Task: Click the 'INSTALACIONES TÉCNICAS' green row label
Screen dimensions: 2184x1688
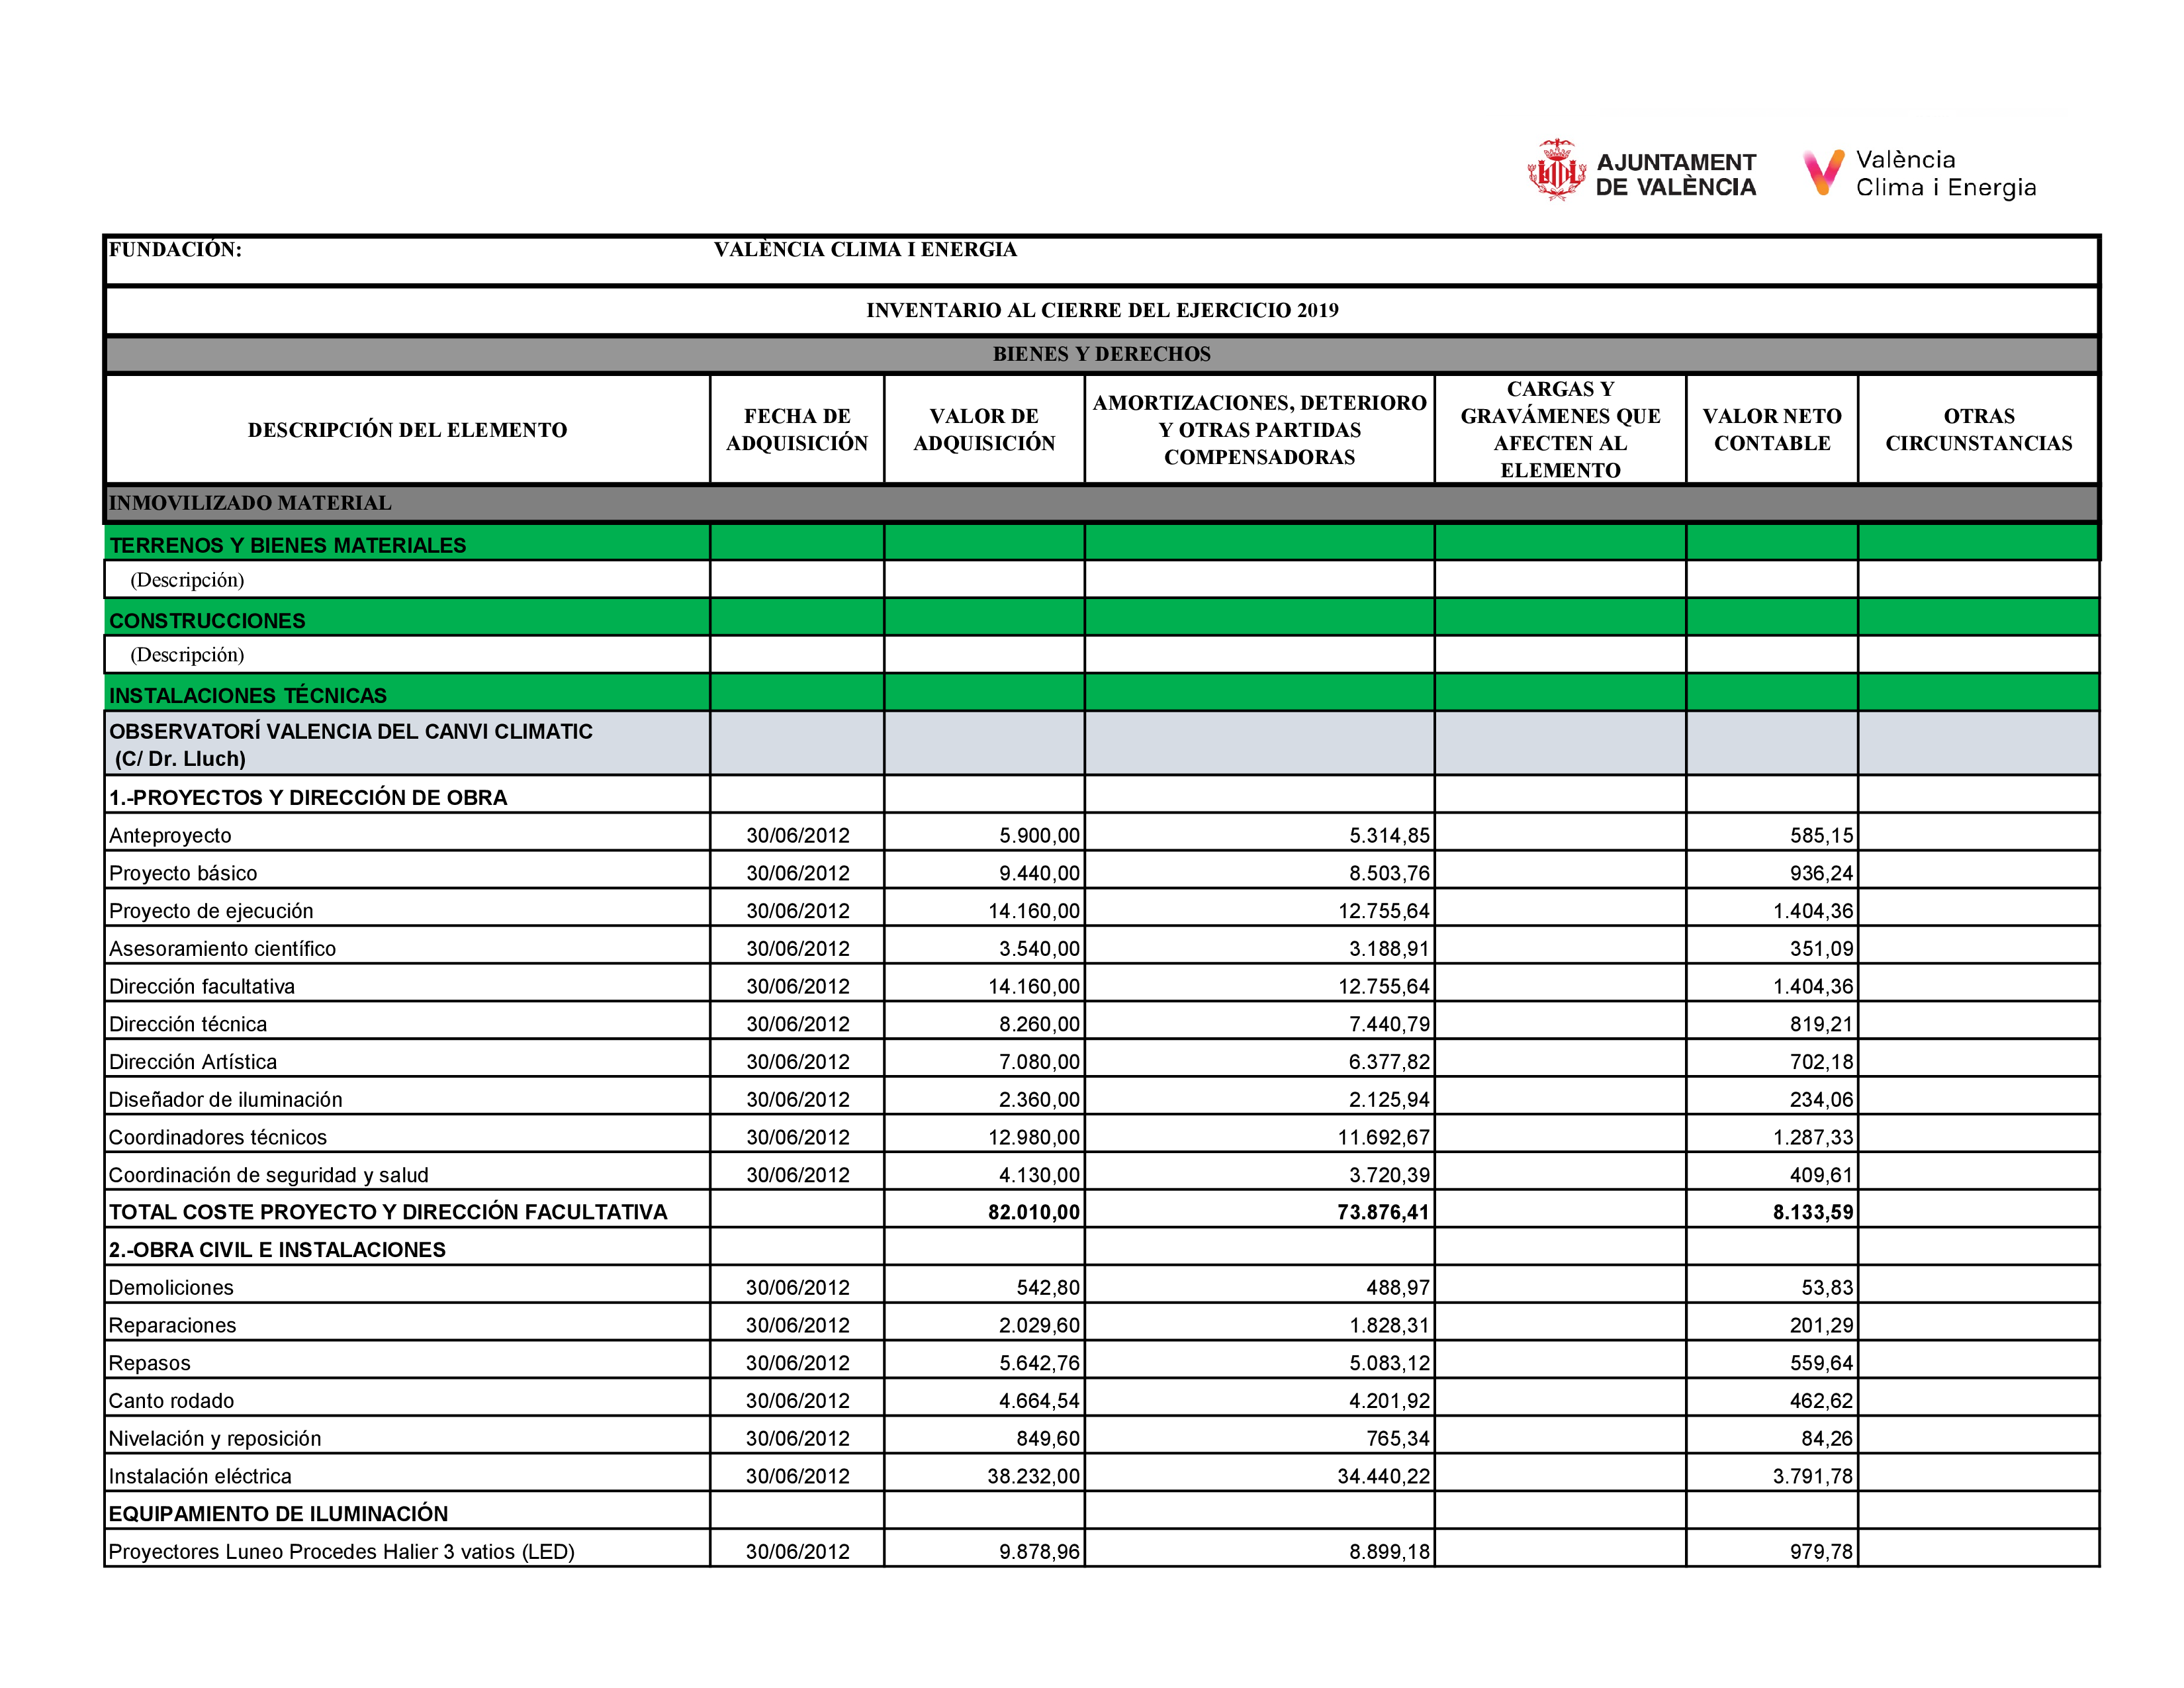Action: point(248,695)
